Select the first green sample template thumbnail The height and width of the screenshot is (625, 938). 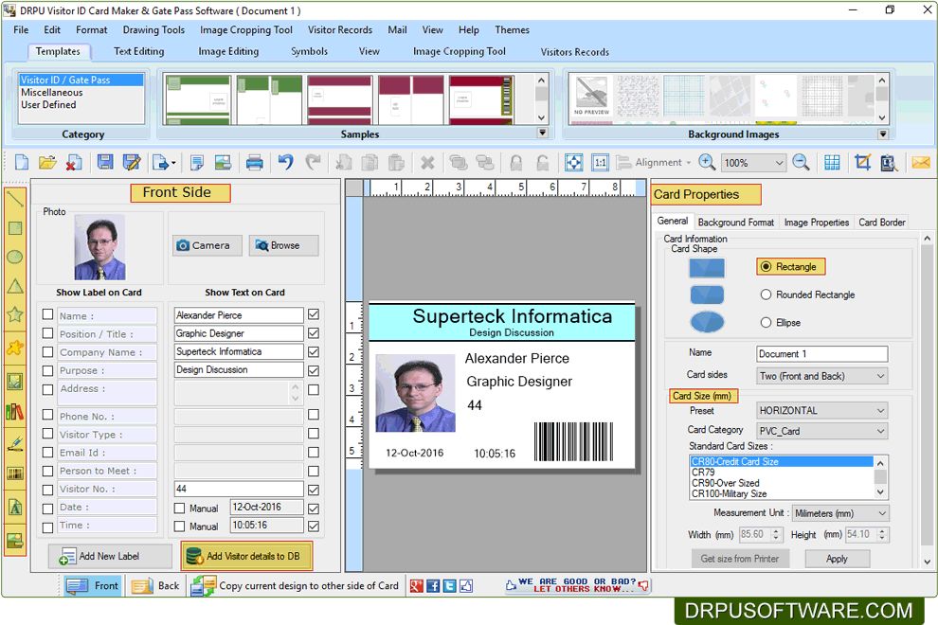click(x=198, y=99)
